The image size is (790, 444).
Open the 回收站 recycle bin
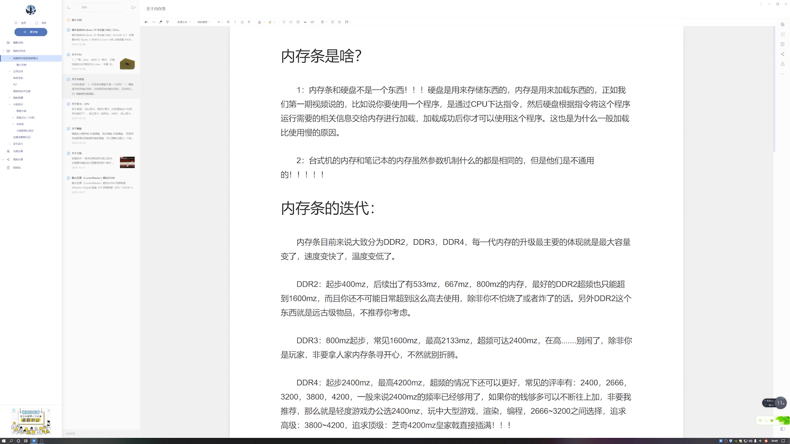(16, 167)
